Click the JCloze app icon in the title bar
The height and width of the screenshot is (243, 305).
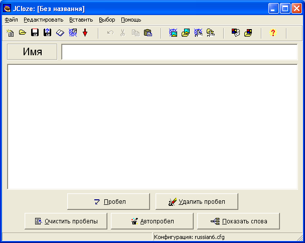coord(7,9)
